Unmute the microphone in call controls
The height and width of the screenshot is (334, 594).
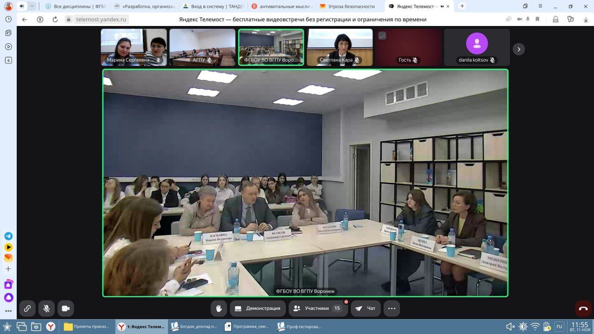tap(46, 308)
